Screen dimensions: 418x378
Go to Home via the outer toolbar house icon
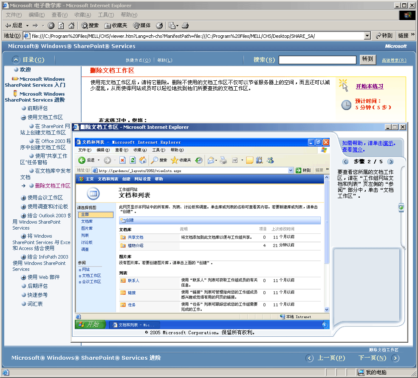71,26
